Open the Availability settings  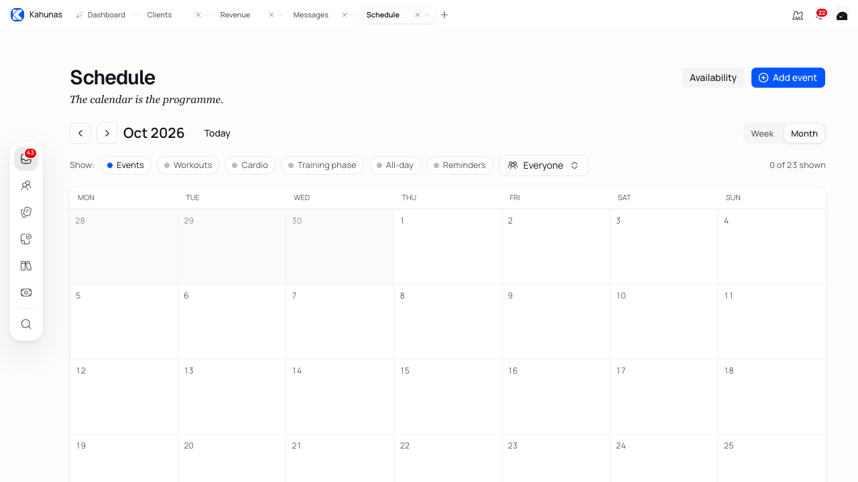(x=713, y=78)
